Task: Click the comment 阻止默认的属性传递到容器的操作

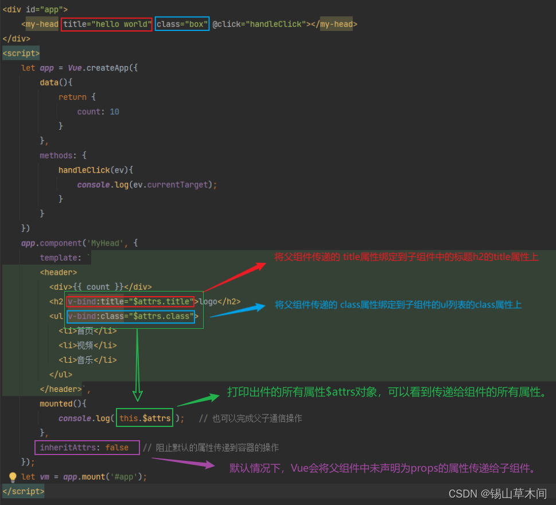Action: [211, 448]
